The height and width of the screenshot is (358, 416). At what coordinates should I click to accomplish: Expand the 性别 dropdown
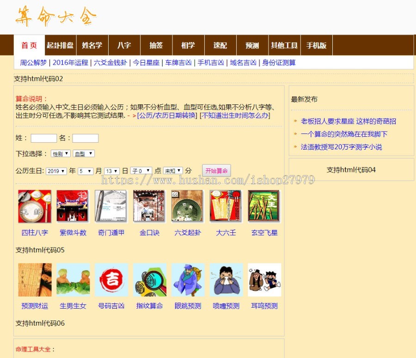click(61, 153)
